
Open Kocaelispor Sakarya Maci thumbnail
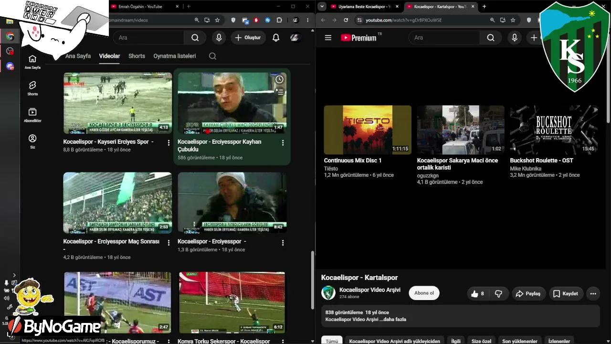click(x=461, y=130)
